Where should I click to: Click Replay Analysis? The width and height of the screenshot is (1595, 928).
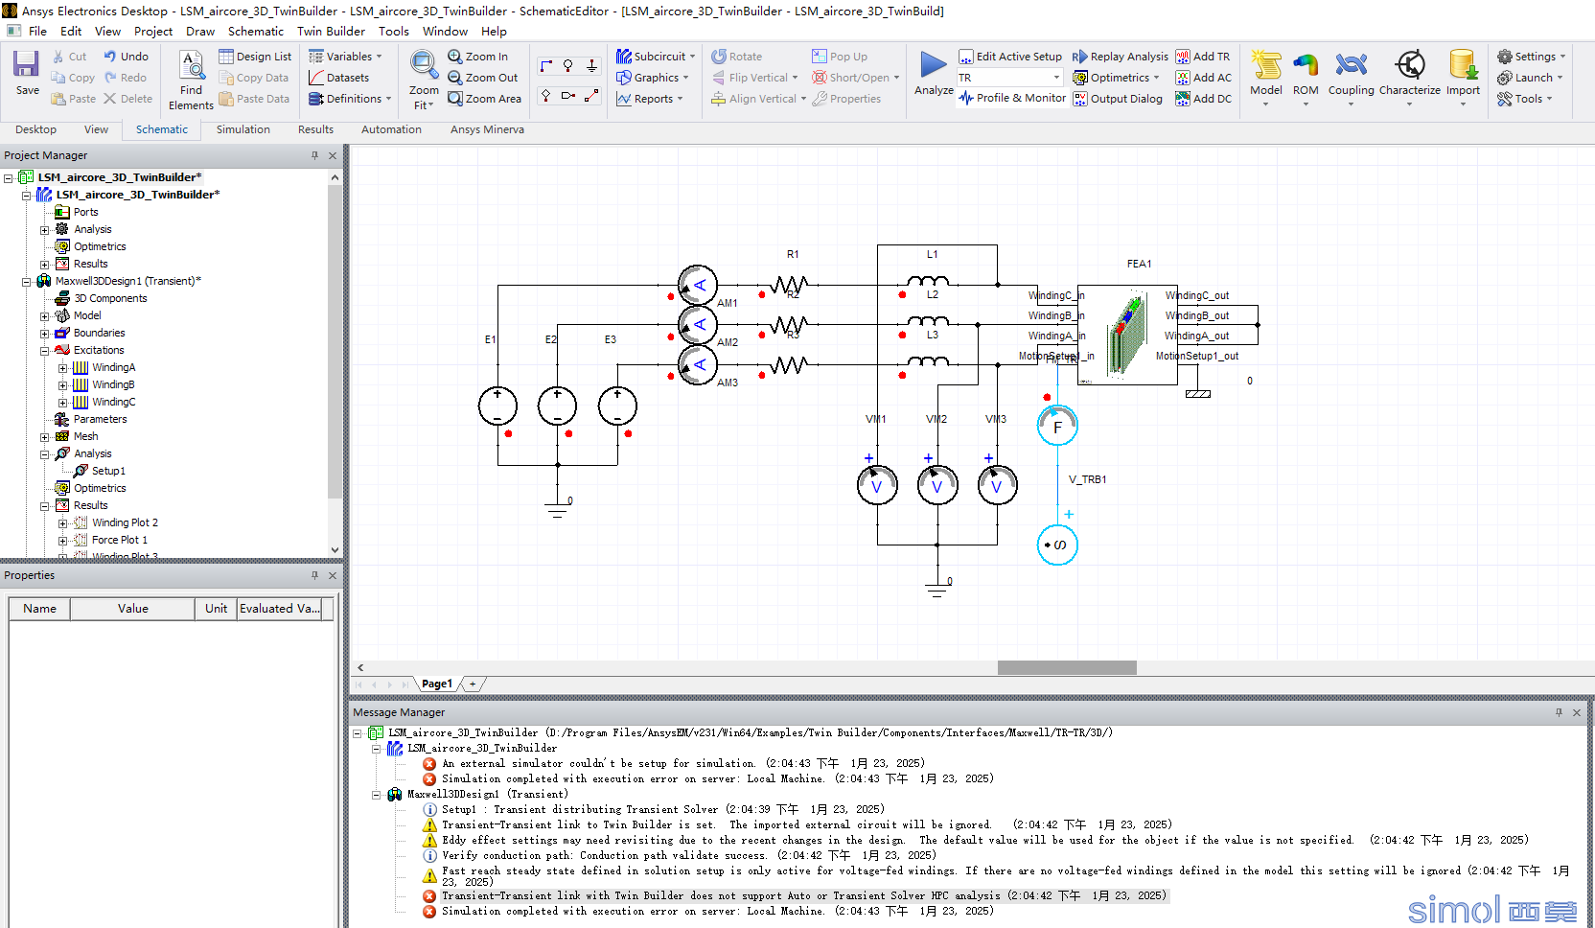tap(1120, 57)
